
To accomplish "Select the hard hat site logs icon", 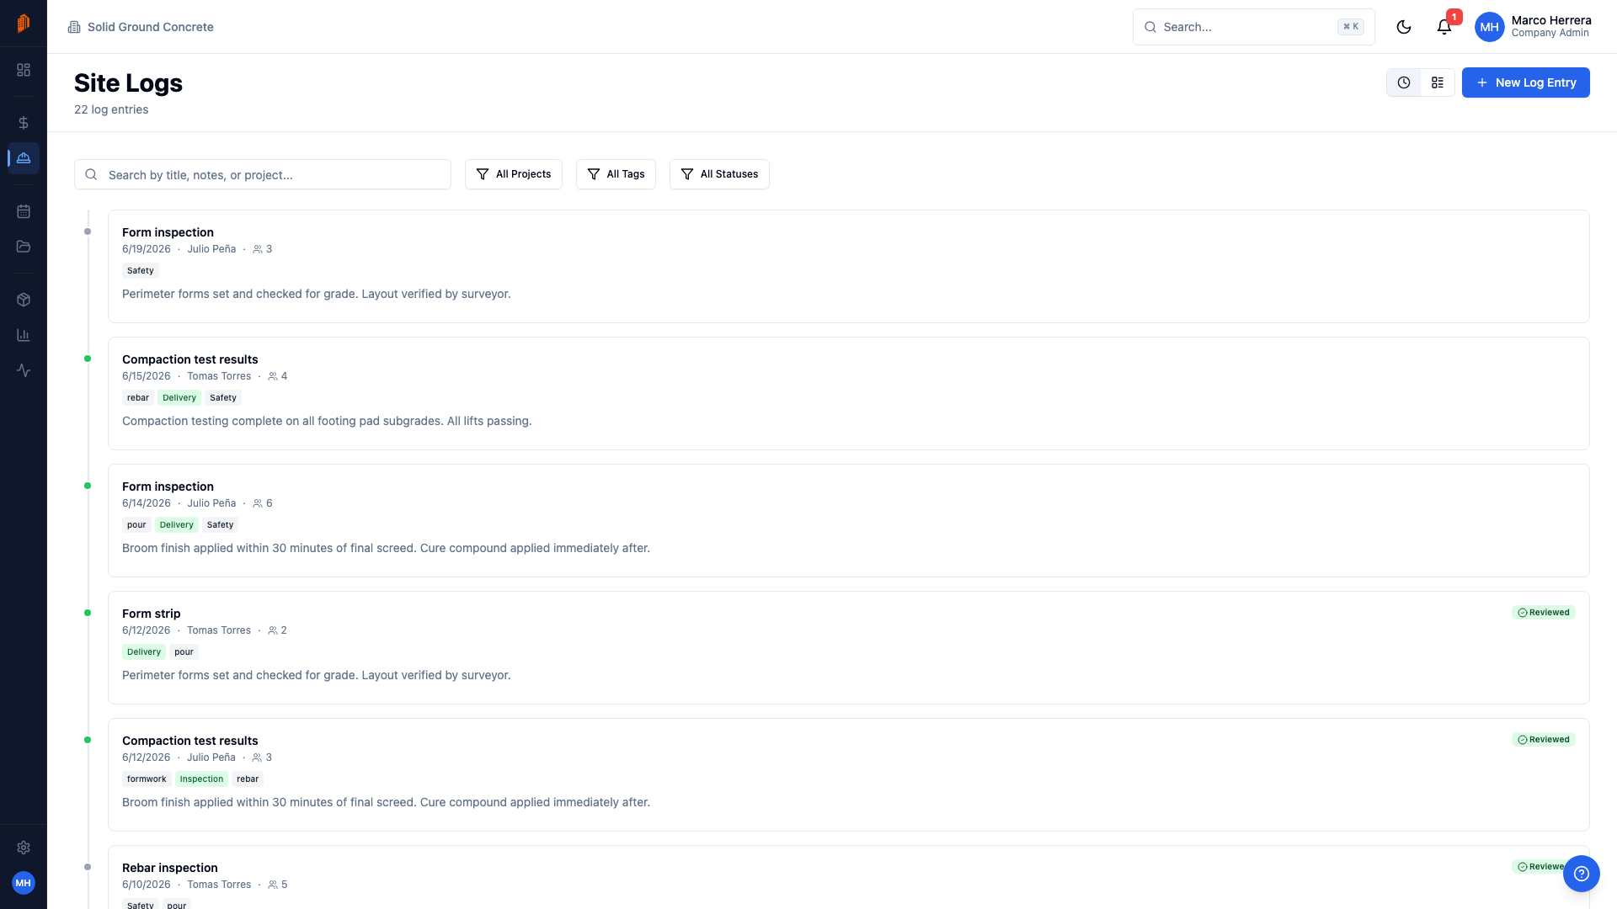I will 24,158.
